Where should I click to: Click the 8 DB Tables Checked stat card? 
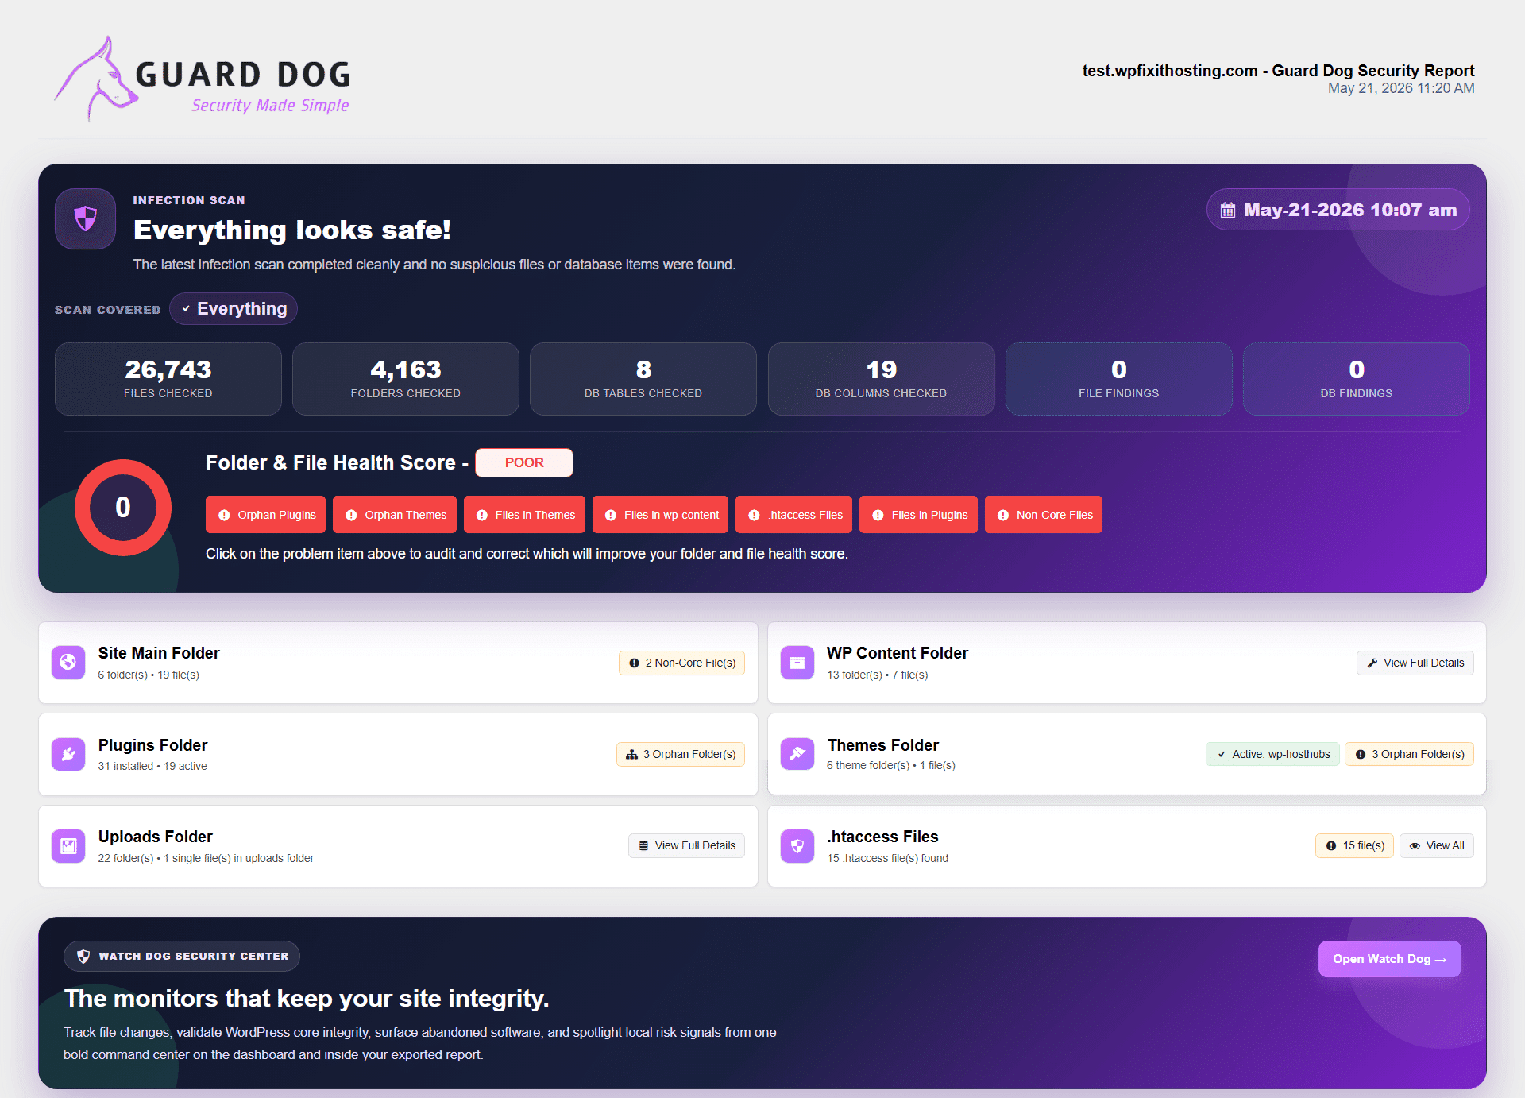pyautogui.click(x=643, y=379)
